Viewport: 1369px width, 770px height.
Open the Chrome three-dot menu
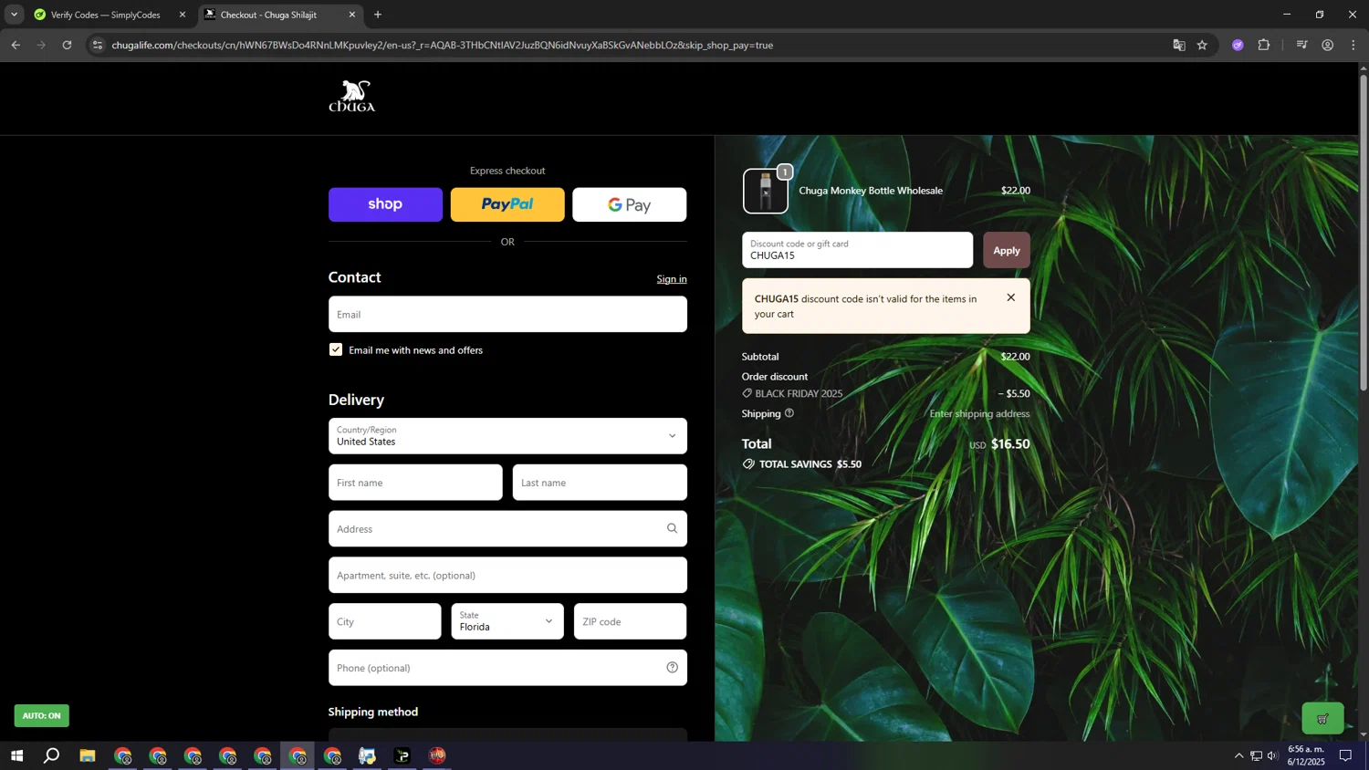pyautogui.click(x=1353, y=45)
